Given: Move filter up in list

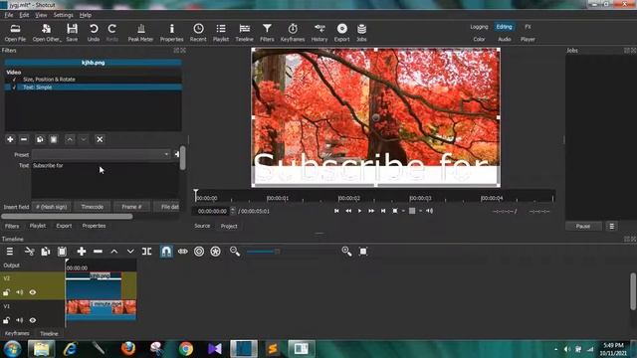Looking at the screenshot, I should [x=70, y=139].
